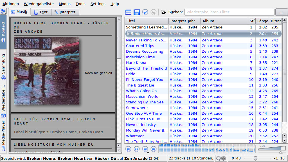Focus the Wiedergabelisten-Filter search field
The height and width of the screenshot is (162, 288).
click(229, 12)
